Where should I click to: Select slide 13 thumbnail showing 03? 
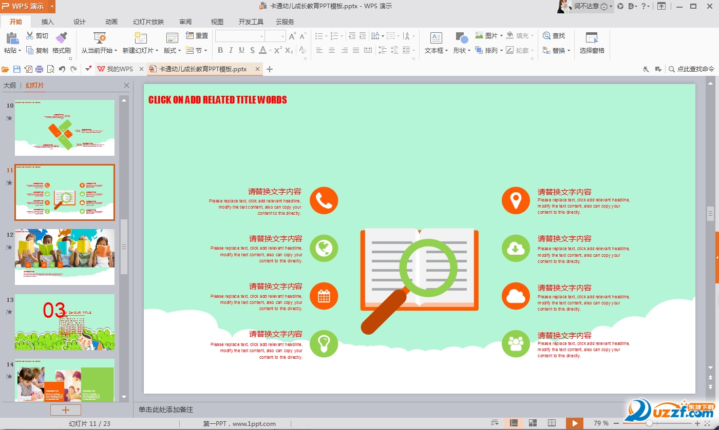tap(65, 322)
